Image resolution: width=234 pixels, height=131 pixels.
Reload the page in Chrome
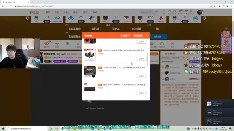[x=11, y=6]
